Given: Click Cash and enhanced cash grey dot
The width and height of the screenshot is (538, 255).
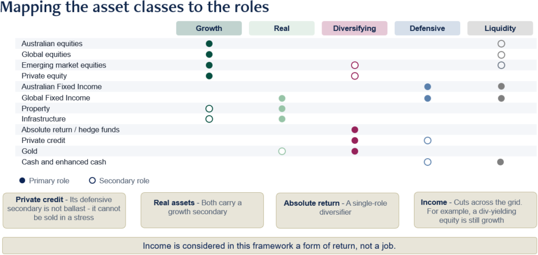Looking at the screenshot, I should coord(501,162).
